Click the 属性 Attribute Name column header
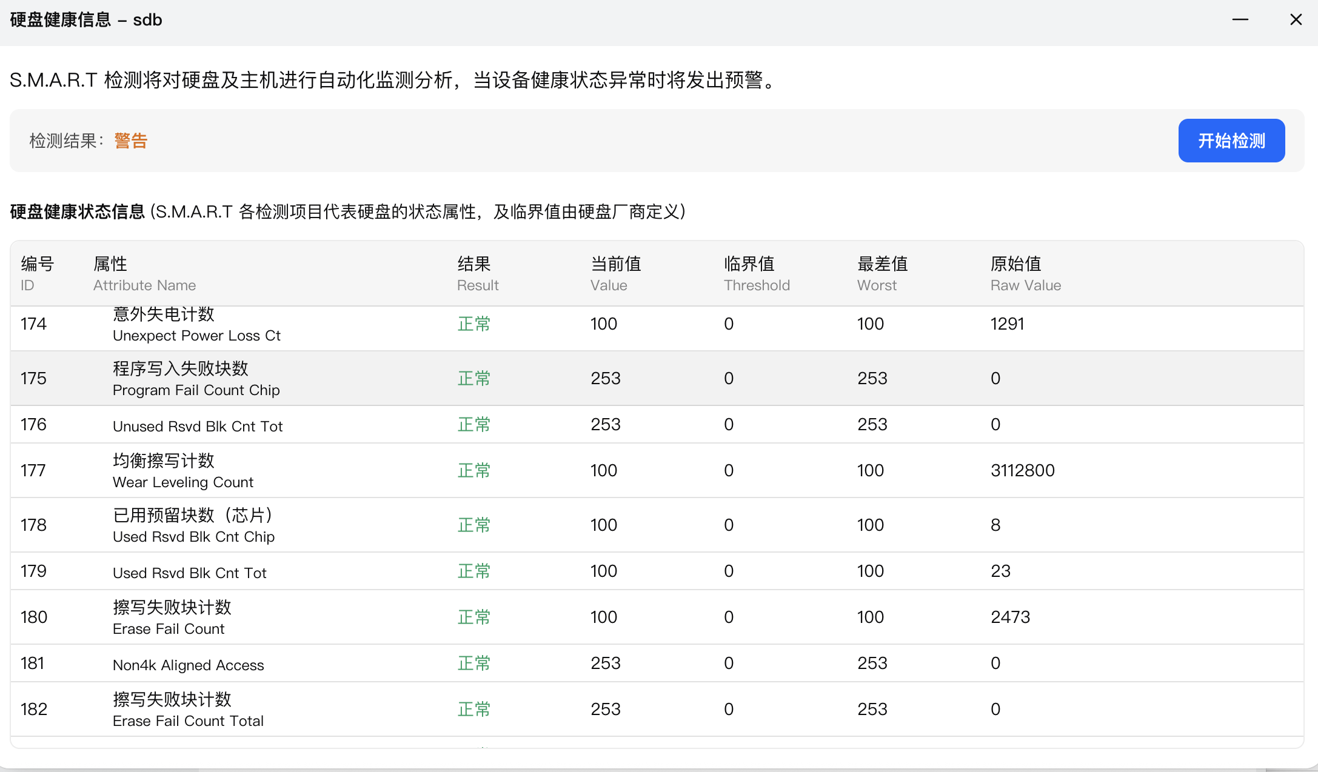Image resolution: width=1318 pixels, height=772 pixels. tap(144, 273)
